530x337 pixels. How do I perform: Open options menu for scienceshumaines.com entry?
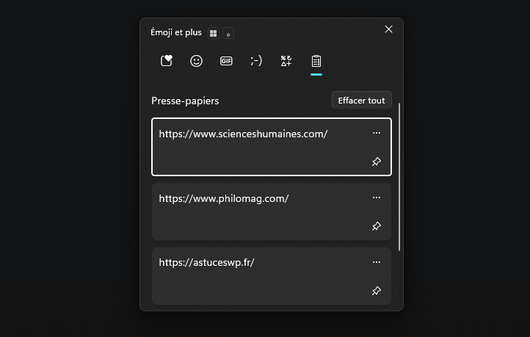click(376, 133)
